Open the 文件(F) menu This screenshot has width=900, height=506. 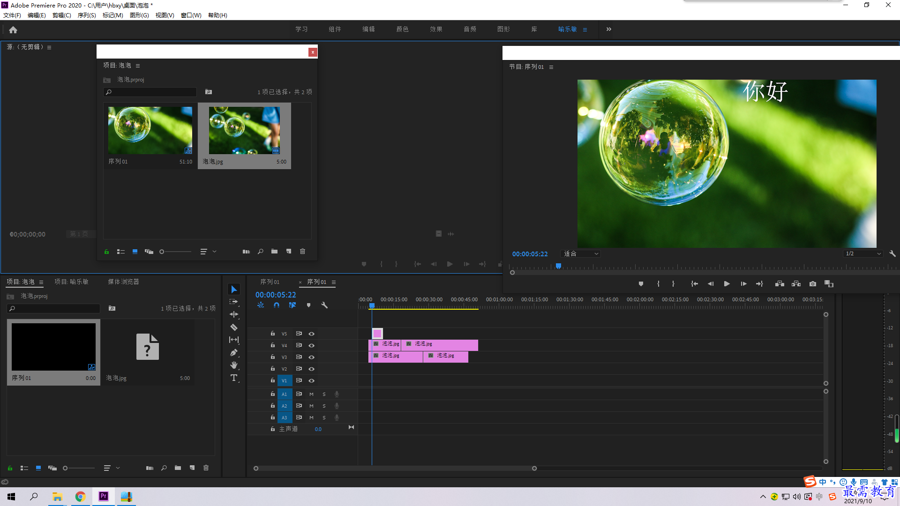pyautogui.click(x=12, y=15)
